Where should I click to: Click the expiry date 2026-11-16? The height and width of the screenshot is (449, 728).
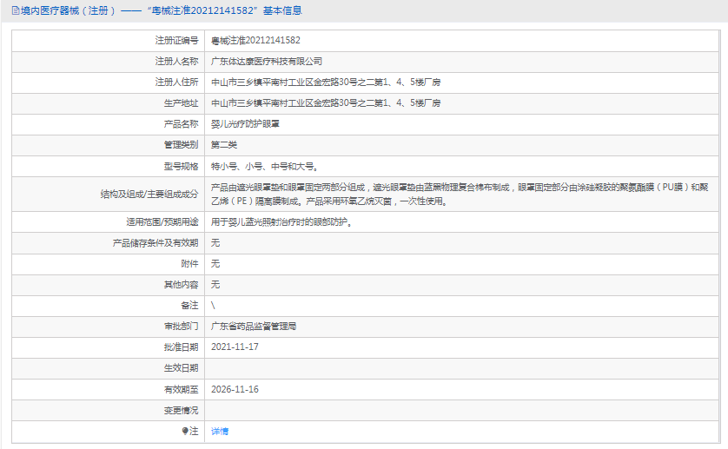coord(235,389)
